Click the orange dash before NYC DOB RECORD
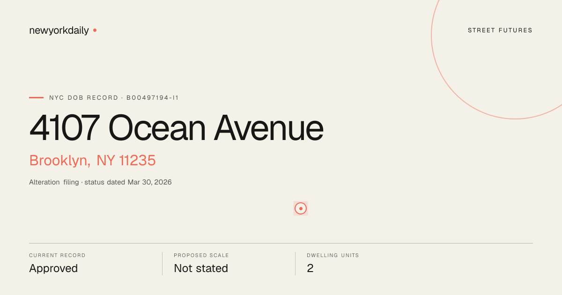 (36, 97)
